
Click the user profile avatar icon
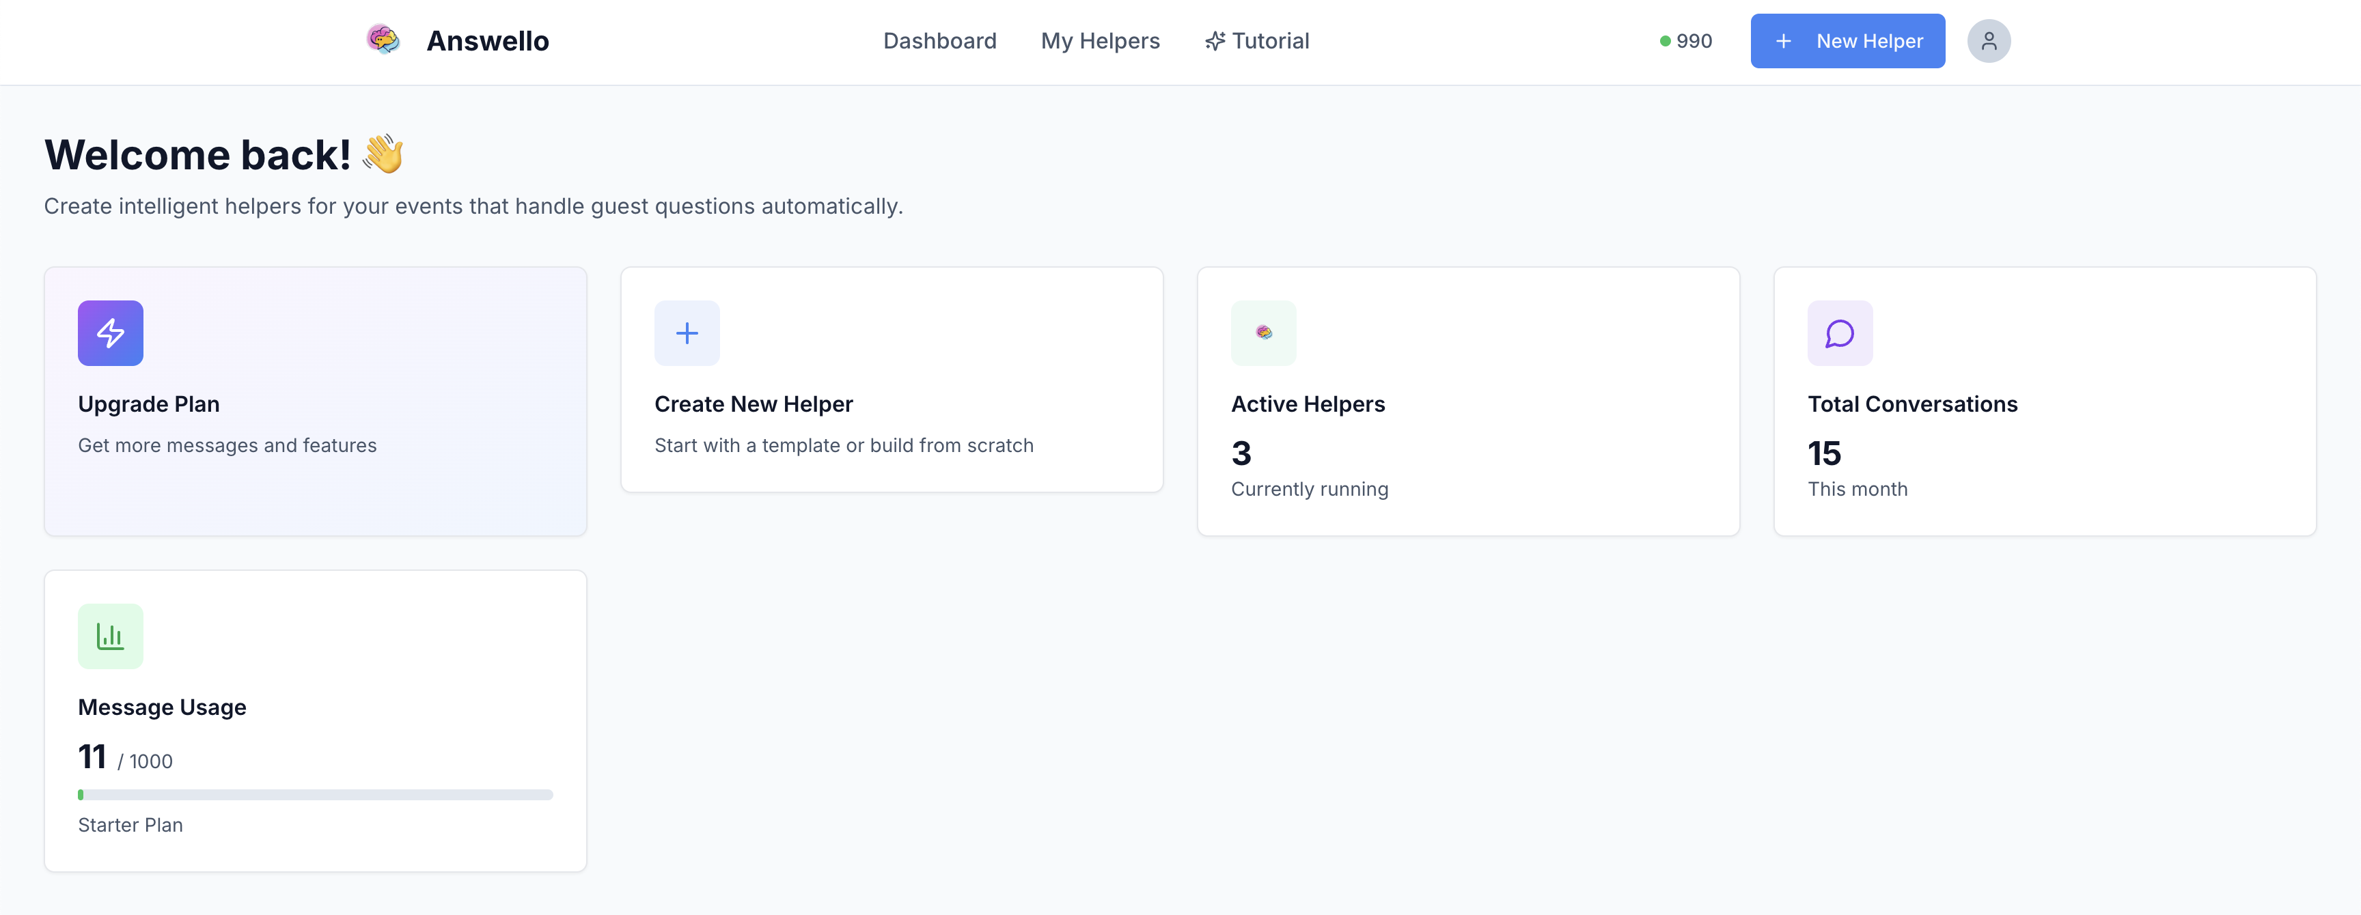1988,41
